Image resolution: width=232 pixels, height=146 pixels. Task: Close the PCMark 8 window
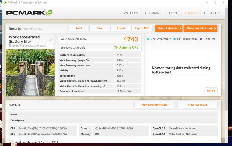[x=223, y=3]
